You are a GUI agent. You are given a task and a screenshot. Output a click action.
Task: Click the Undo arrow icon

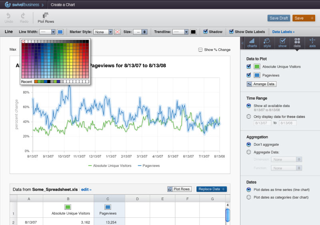pyautogui.click(x=9, y=16)
